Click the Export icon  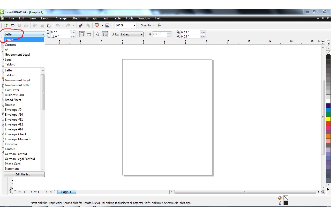point(88,25)
